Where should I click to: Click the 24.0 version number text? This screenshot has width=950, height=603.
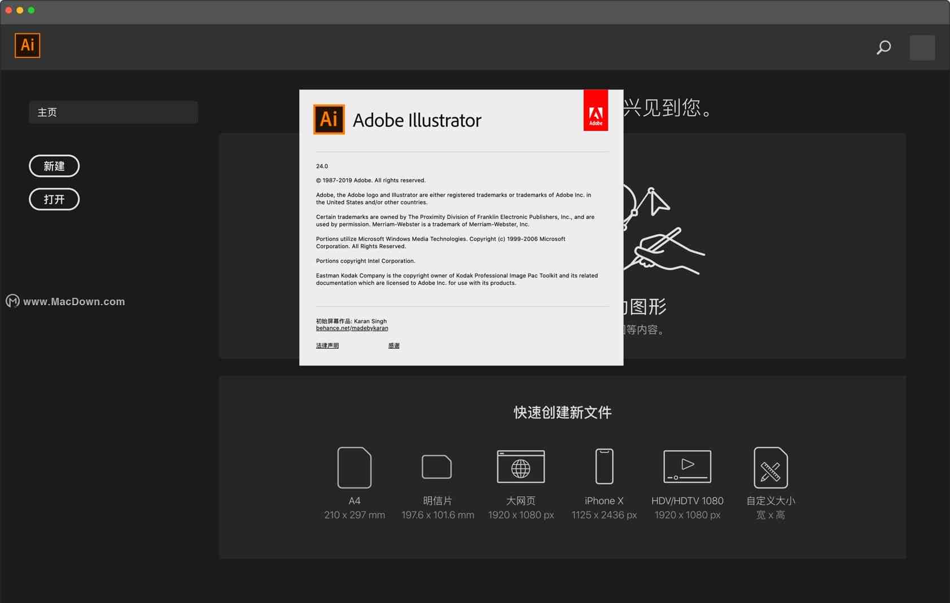(322, 166)
